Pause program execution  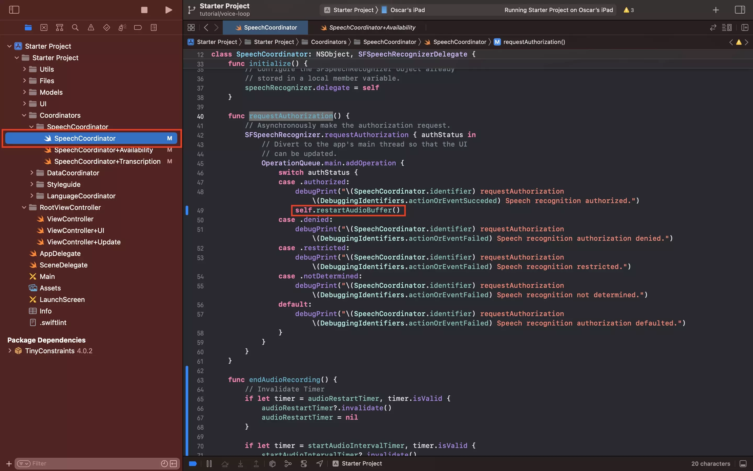pyautogui.click(x=209, y=463)
